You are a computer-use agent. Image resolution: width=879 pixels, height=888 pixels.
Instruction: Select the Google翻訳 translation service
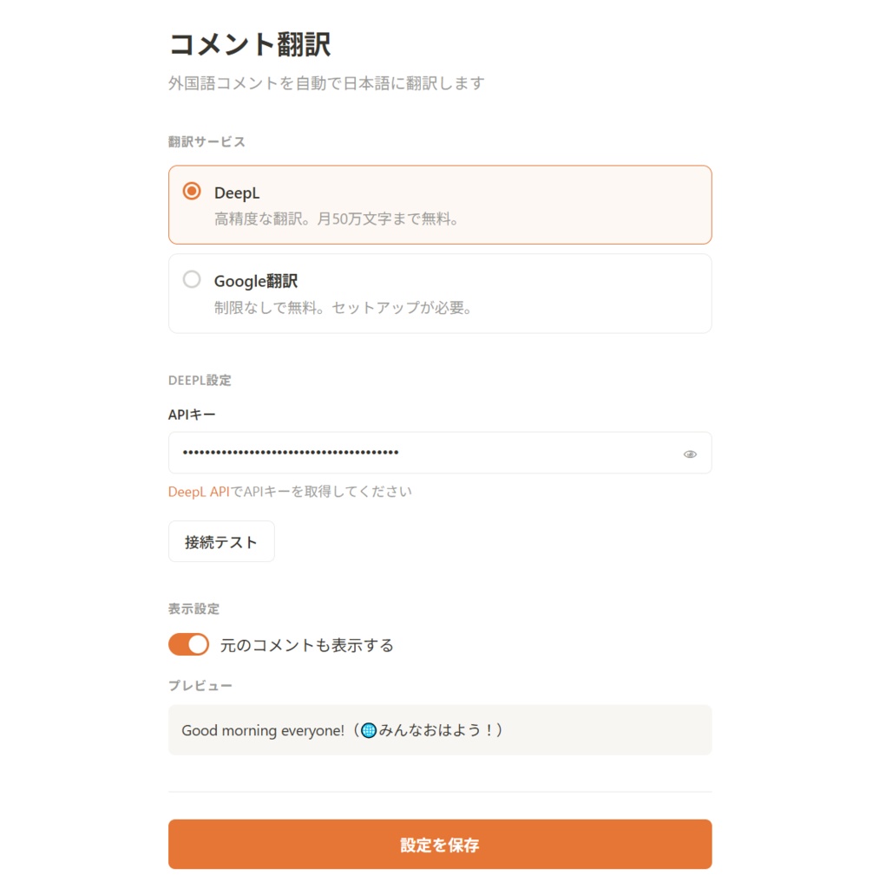tap(440, 292)
